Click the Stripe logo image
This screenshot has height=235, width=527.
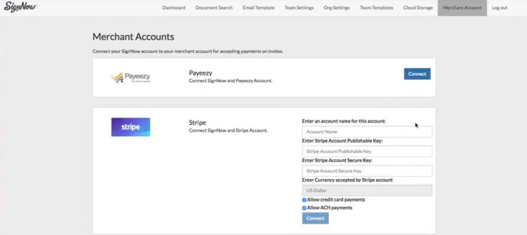click(130, 127)
